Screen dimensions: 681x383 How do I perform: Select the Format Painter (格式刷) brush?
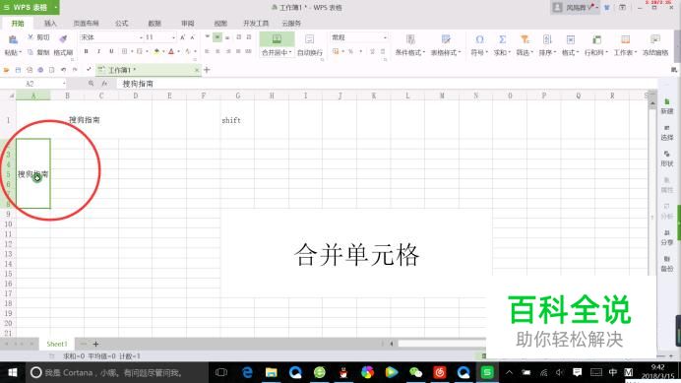tap(63, 39)
